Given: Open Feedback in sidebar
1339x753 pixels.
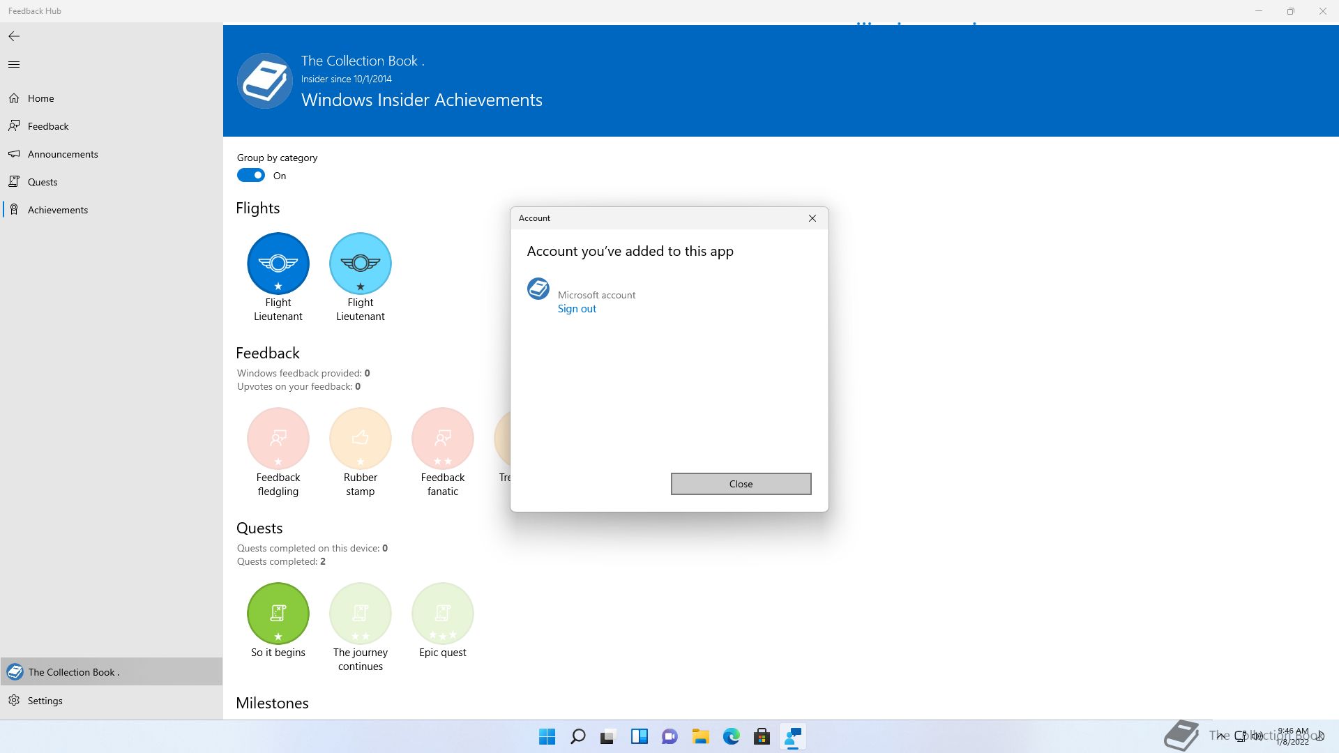Looking at the screenshot, I should pos(112,126).
